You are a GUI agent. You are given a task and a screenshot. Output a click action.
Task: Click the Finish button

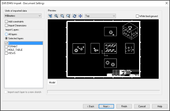tap(124, 106)
